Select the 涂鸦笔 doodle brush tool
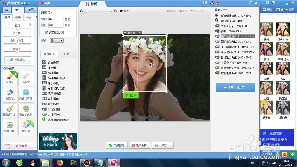Image resolution: width=297 pixels, height=167 pixels. [10, 78]
